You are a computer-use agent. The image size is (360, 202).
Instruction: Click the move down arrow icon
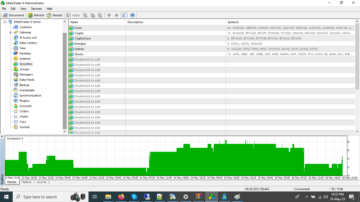pyautogui.click(x=116, y=15)
